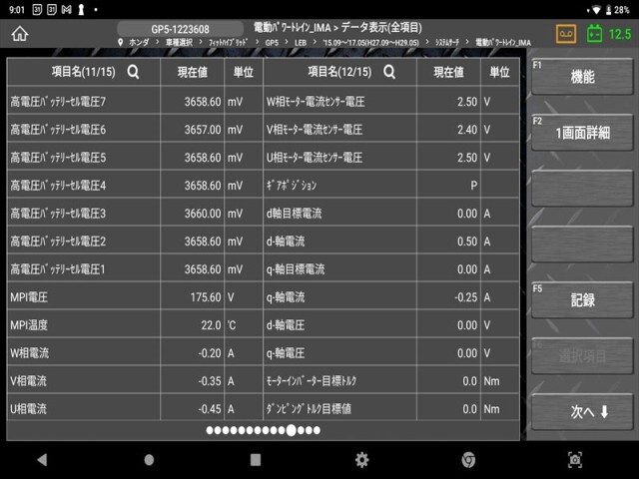
Task: Tap the last page indicator dot
Action: pyautogui.click(x=317, y=430)
